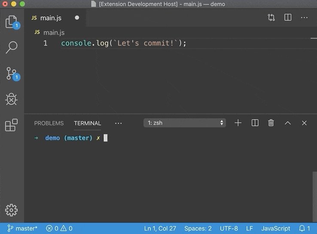Maximize the panel with chevron up
This screenshot has width=317, height=234.
point(288,123)
